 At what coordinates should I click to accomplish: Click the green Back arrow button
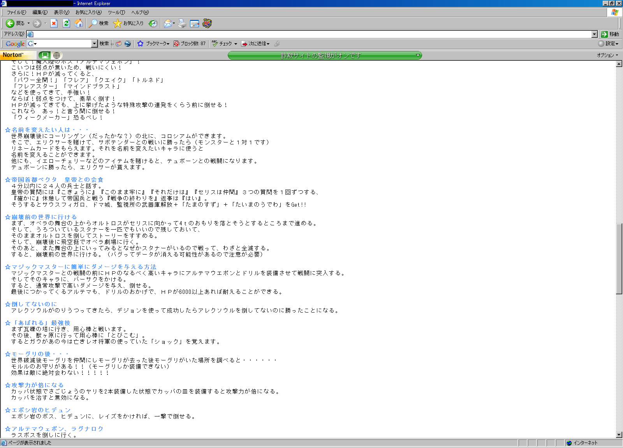pyautogui.click(x=10, y=23)
